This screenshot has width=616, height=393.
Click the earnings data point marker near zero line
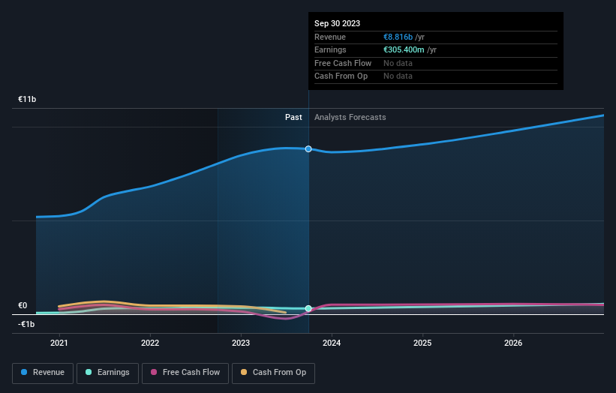(x=308, y=308)
